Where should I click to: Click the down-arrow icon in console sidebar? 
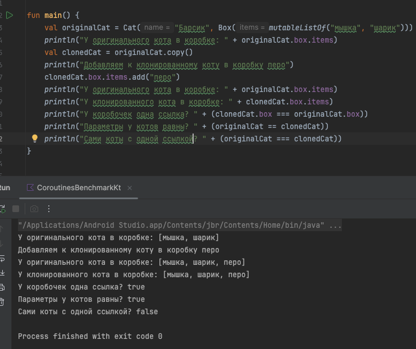2,244
